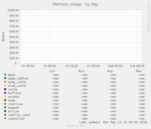Select the yellow slab_cache color swatch

pyautogui.click(x=5, y=85)
